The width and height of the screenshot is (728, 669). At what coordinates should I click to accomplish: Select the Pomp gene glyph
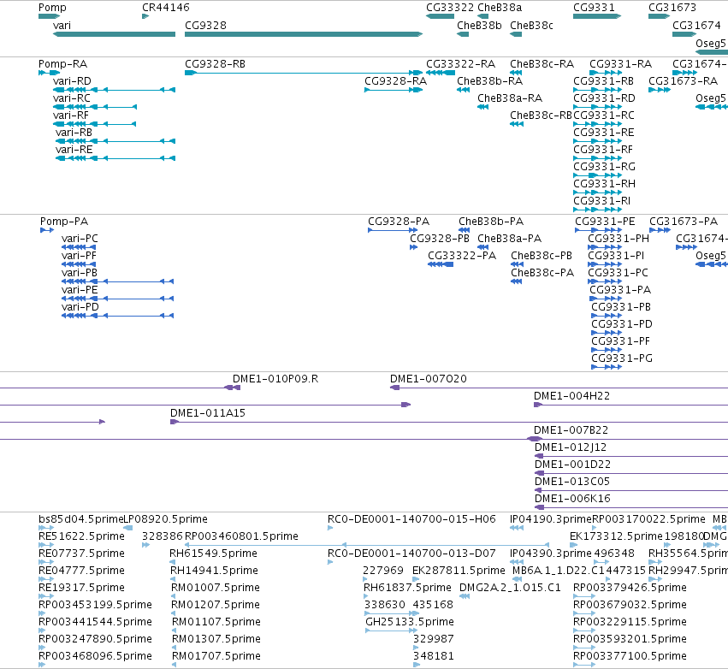point(50,16)
